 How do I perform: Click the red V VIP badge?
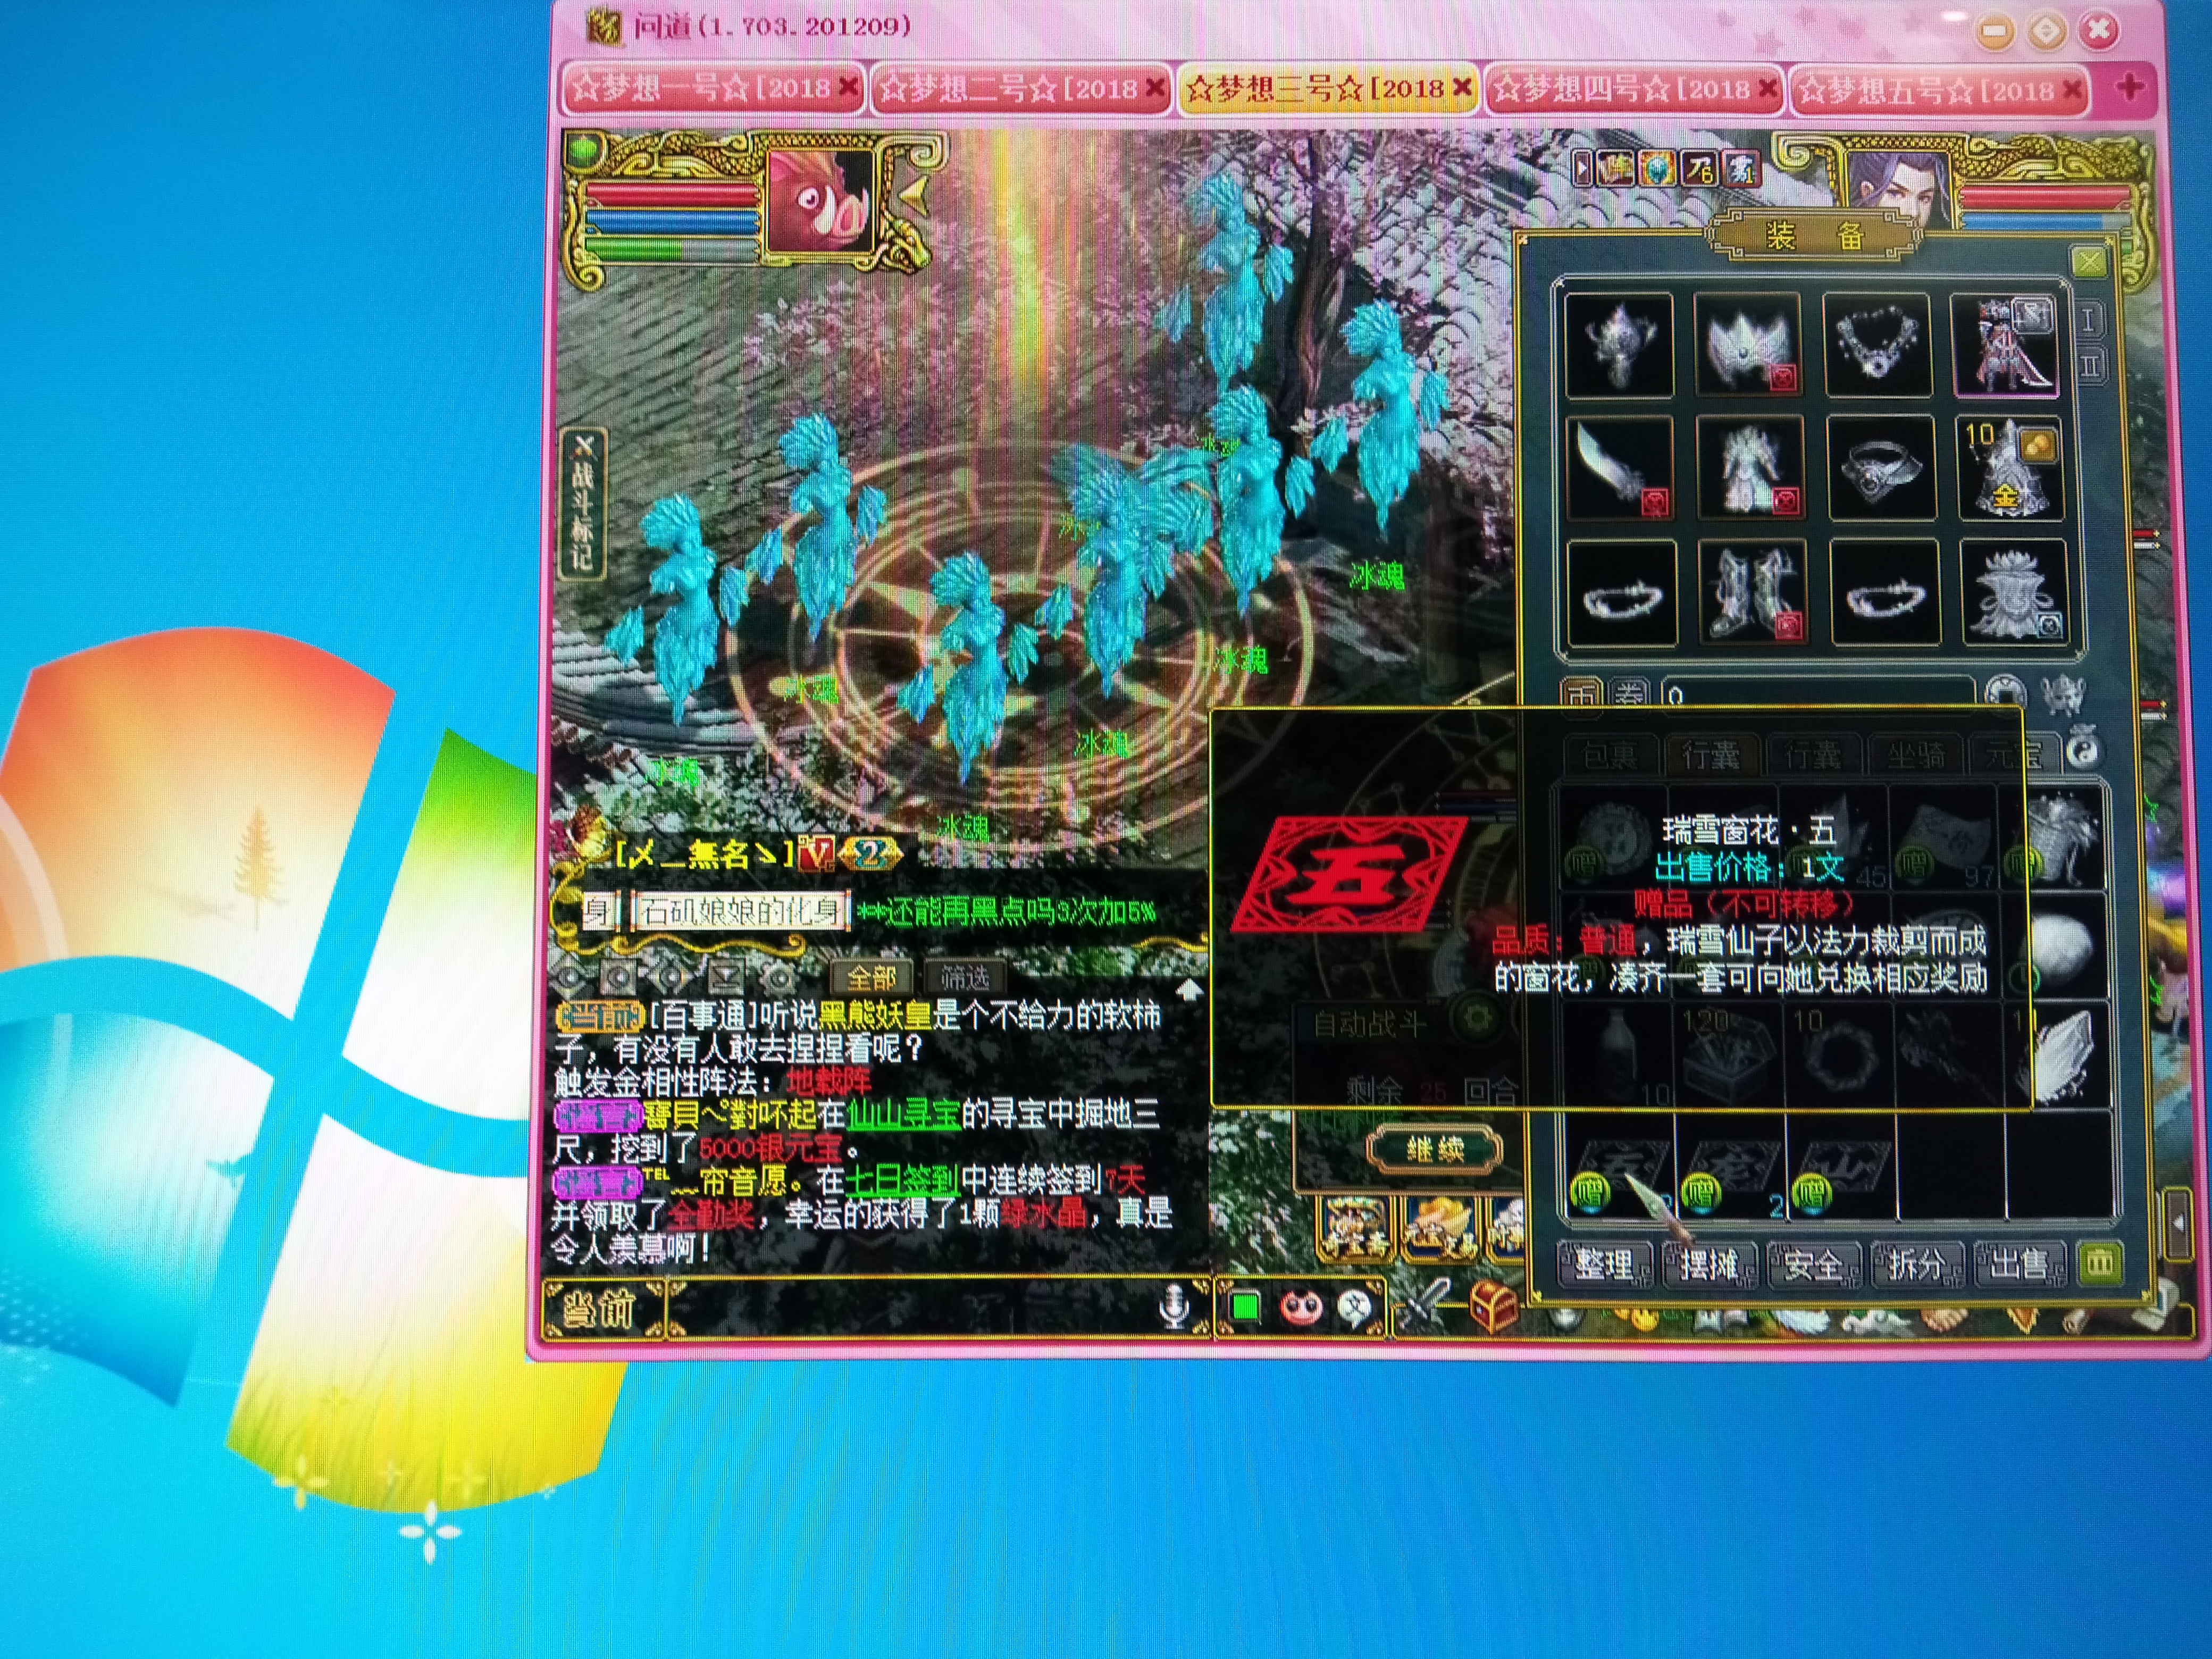pos(817,853)
